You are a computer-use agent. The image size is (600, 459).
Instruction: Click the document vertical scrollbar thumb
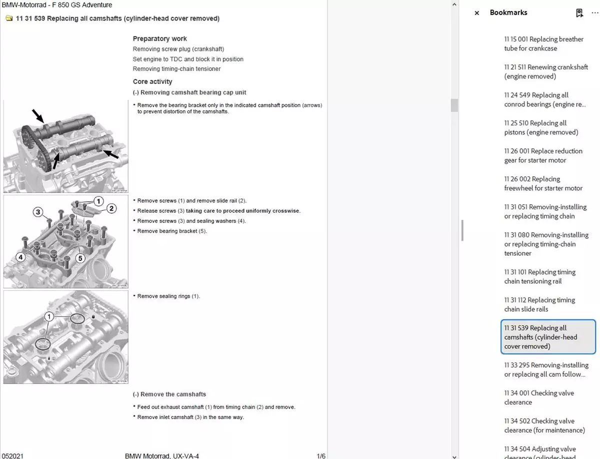coord(454,105)
